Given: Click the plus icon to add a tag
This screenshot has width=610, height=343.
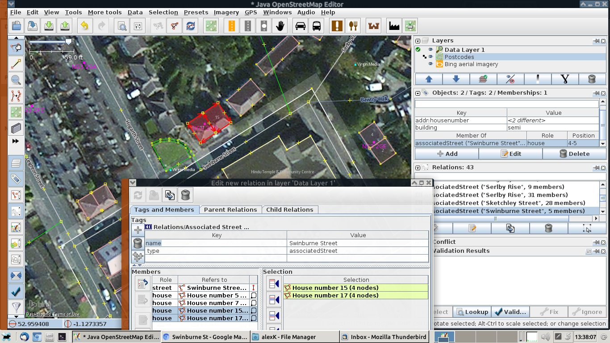Looking at the screenshot, I should (x=138, y=230).
